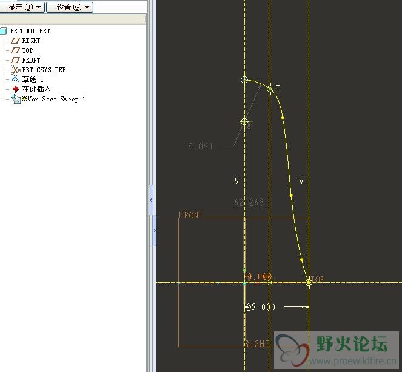Click the 16.091 radius dimension
The width and height of the screenshot is (402, 372).
(199, 146)
